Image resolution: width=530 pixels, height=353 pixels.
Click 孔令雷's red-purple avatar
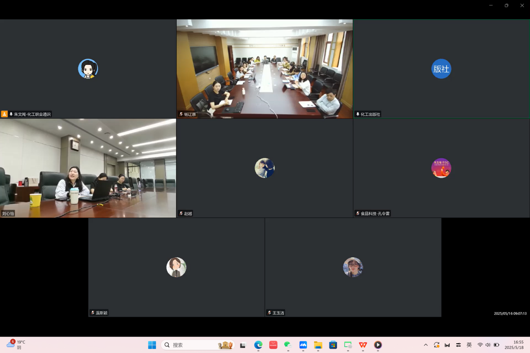tap(441, 168)
